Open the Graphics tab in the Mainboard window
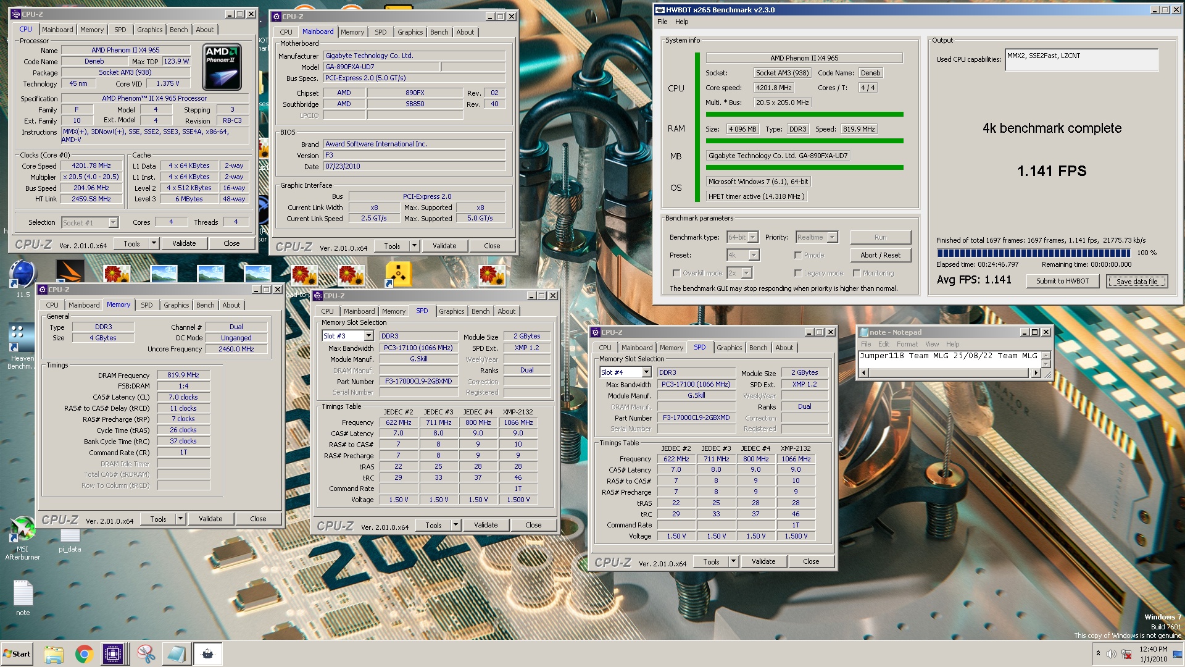This screenshot has height=667, width=1185. coord(410,32)
